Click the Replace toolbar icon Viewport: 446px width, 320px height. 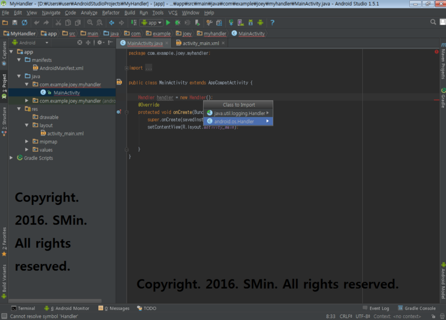[99, 22]
